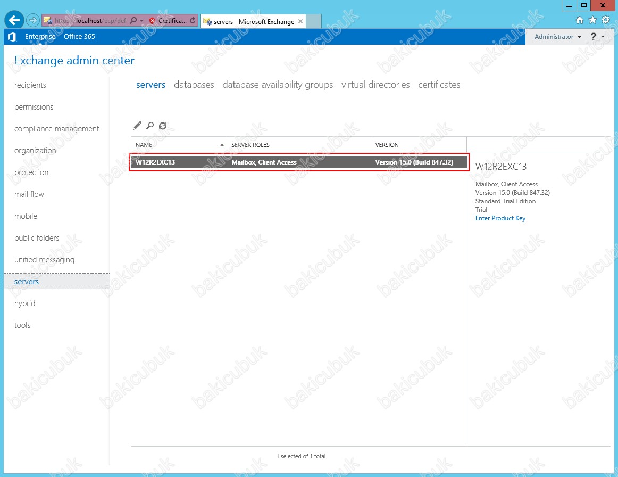Viewport: 618px width, 477px height.
Task: Open browser favorites star icon
Action: pyautogui.click(x=592, y=20)
